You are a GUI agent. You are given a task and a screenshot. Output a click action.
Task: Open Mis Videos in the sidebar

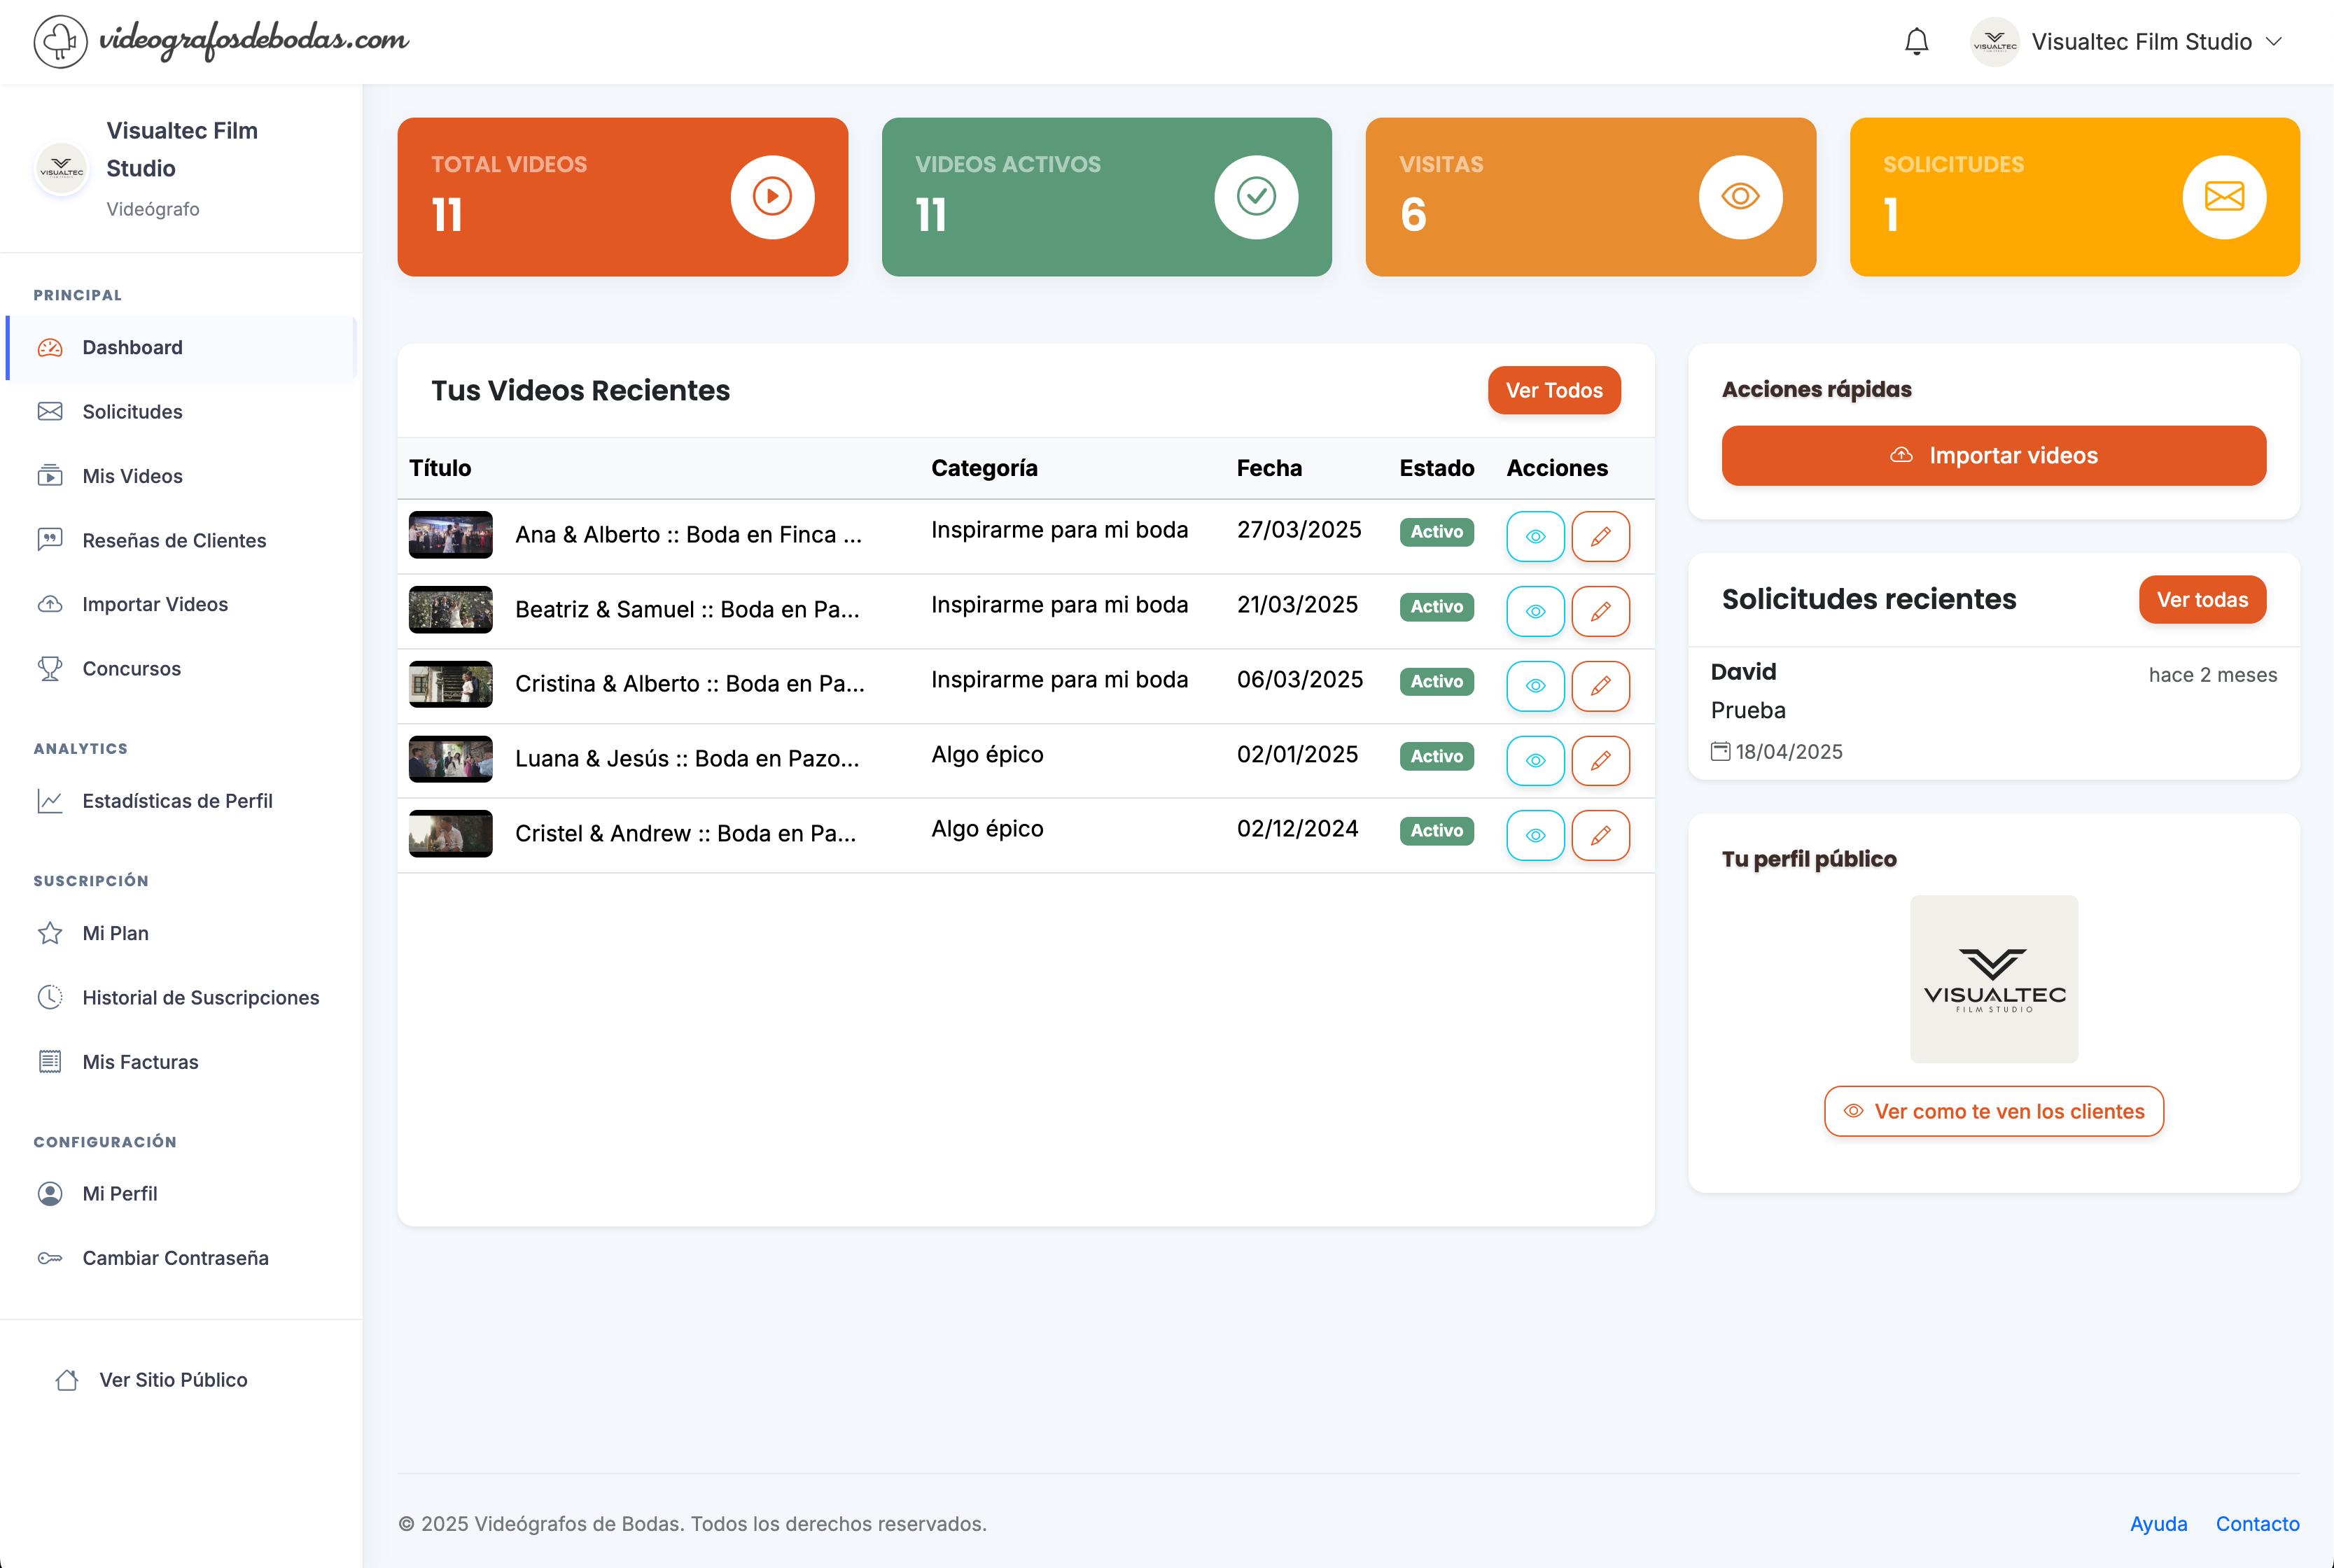point(132,476)
